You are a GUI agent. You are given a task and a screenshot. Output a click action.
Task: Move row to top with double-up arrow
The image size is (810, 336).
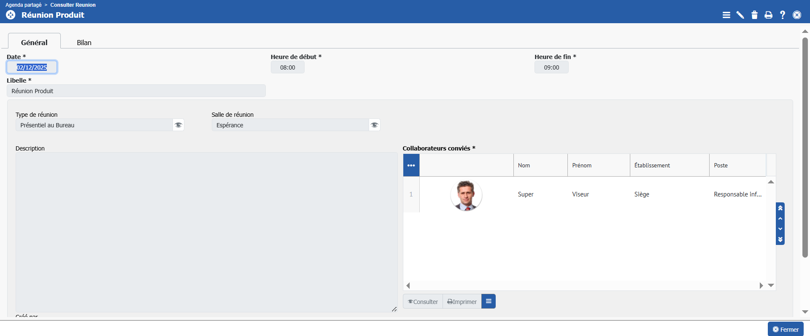[x=780, y=208]
